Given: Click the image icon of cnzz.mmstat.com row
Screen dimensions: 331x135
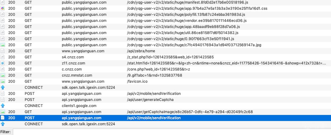Looking at the screenshot, I should coord(2,75).
